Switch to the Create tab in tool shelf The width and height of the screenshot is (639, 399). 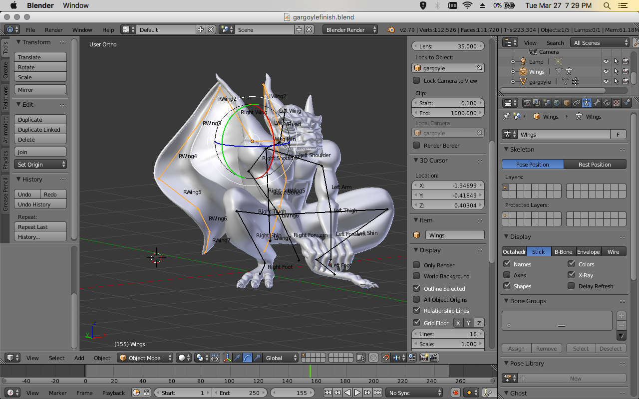click(x=5, y=70)
